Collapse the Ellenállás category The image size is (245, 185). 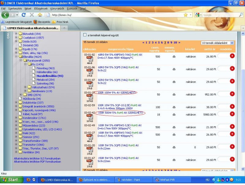(x=16, y=57)
